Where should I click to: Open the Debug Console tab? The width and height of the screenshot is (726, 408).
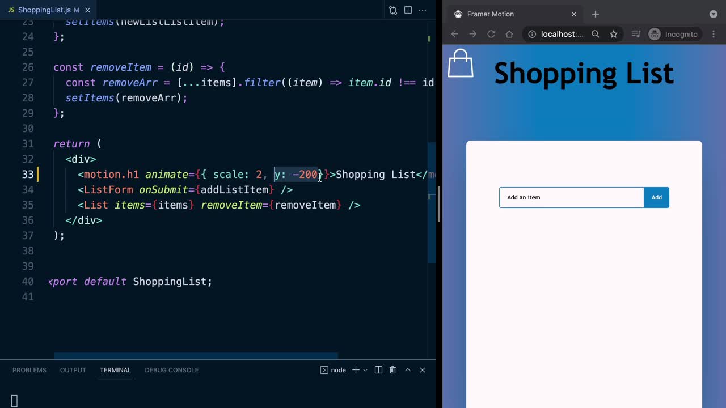pos(171,370)
